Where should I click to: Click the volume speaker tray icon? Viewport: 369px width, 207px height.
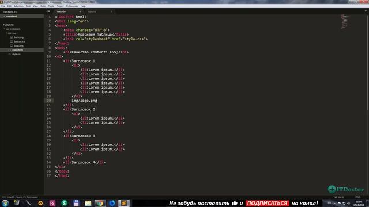(x=349, y=203)
